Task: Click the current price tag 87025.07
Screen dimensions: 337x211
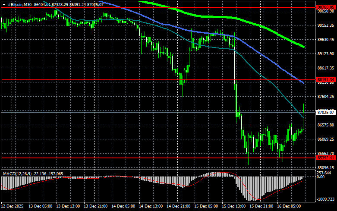Action: [x=325, y=112]
